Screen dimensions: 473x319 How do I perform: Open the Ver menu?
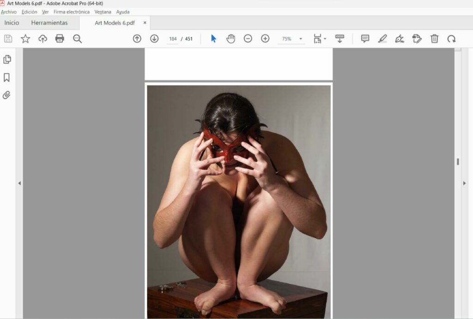click(45, 12)
